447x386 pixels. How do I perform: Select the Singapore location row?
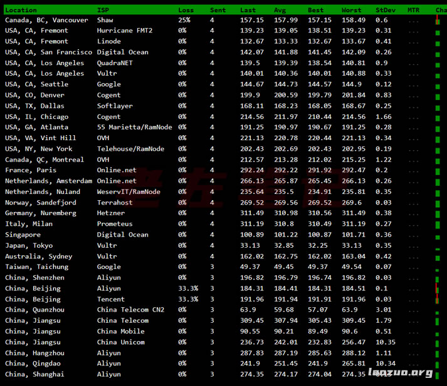[x=23, y=235]
